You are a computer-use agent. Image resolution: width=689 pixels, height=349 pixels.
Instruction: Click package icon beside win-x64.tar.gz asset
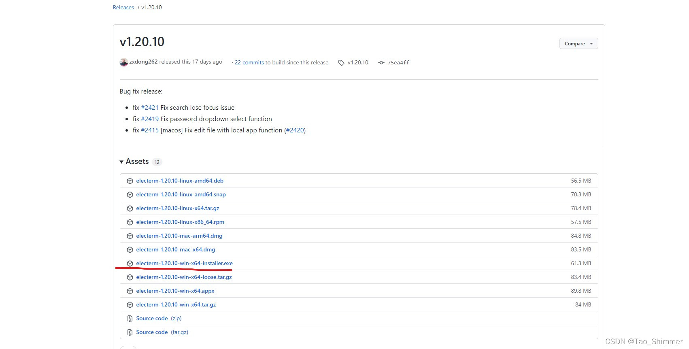130,305
